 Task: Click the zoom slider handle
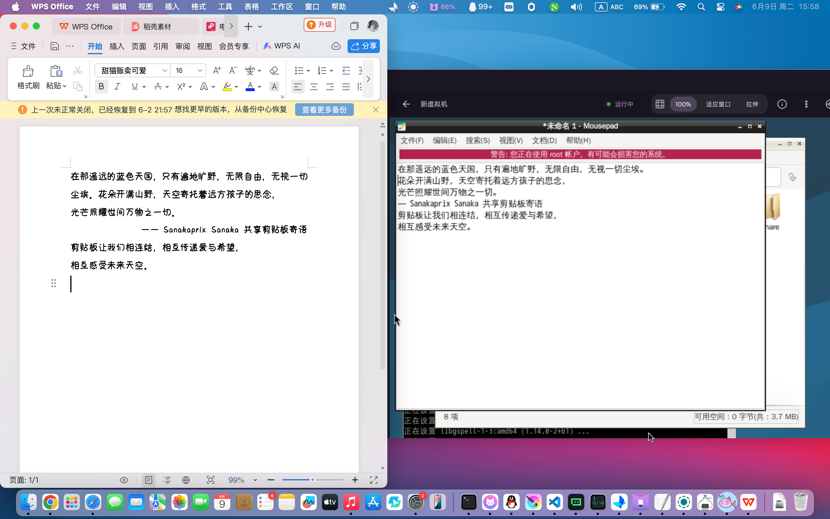click(312, 479)
